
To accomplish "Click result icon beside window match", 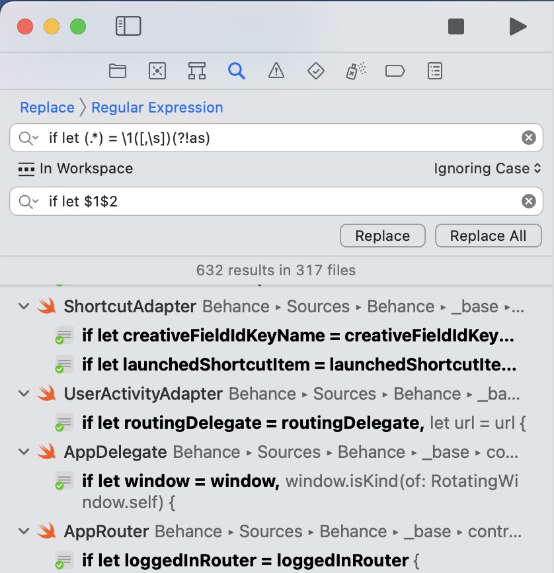I will coord(64,481).
